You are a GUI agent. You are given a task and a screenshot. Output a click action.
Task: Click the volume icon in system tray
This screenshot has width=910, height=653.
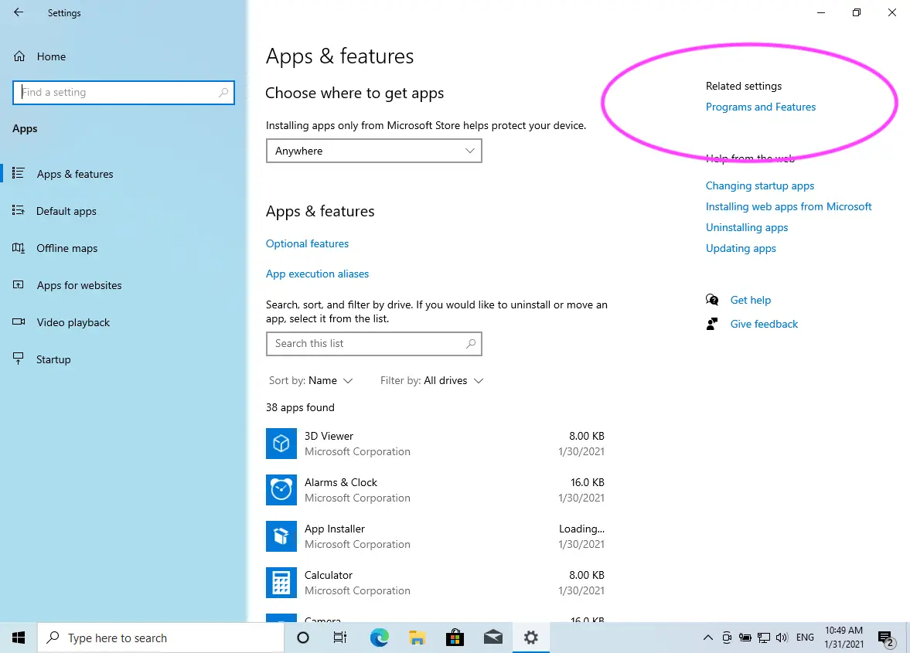[x=783, y=638]
